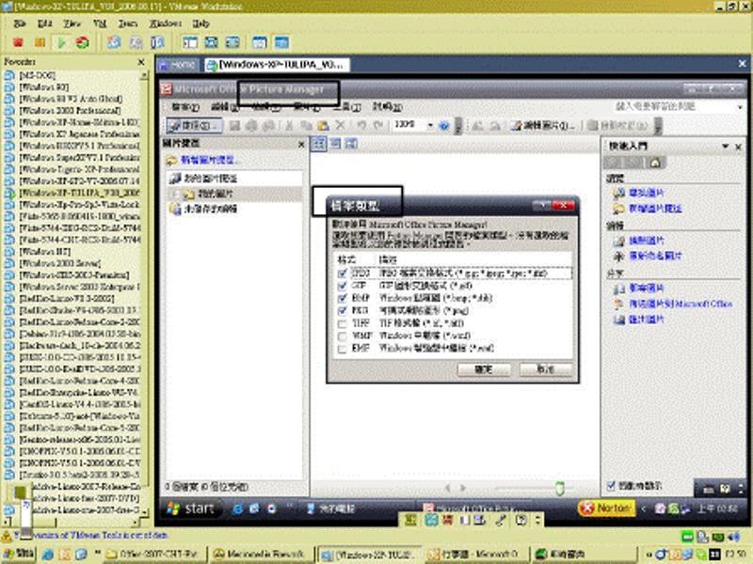This screenshot has width=753, height=564.
Task: Click the take snapshot toolbar icon in VMware
Action: click(x=114, y=42)
